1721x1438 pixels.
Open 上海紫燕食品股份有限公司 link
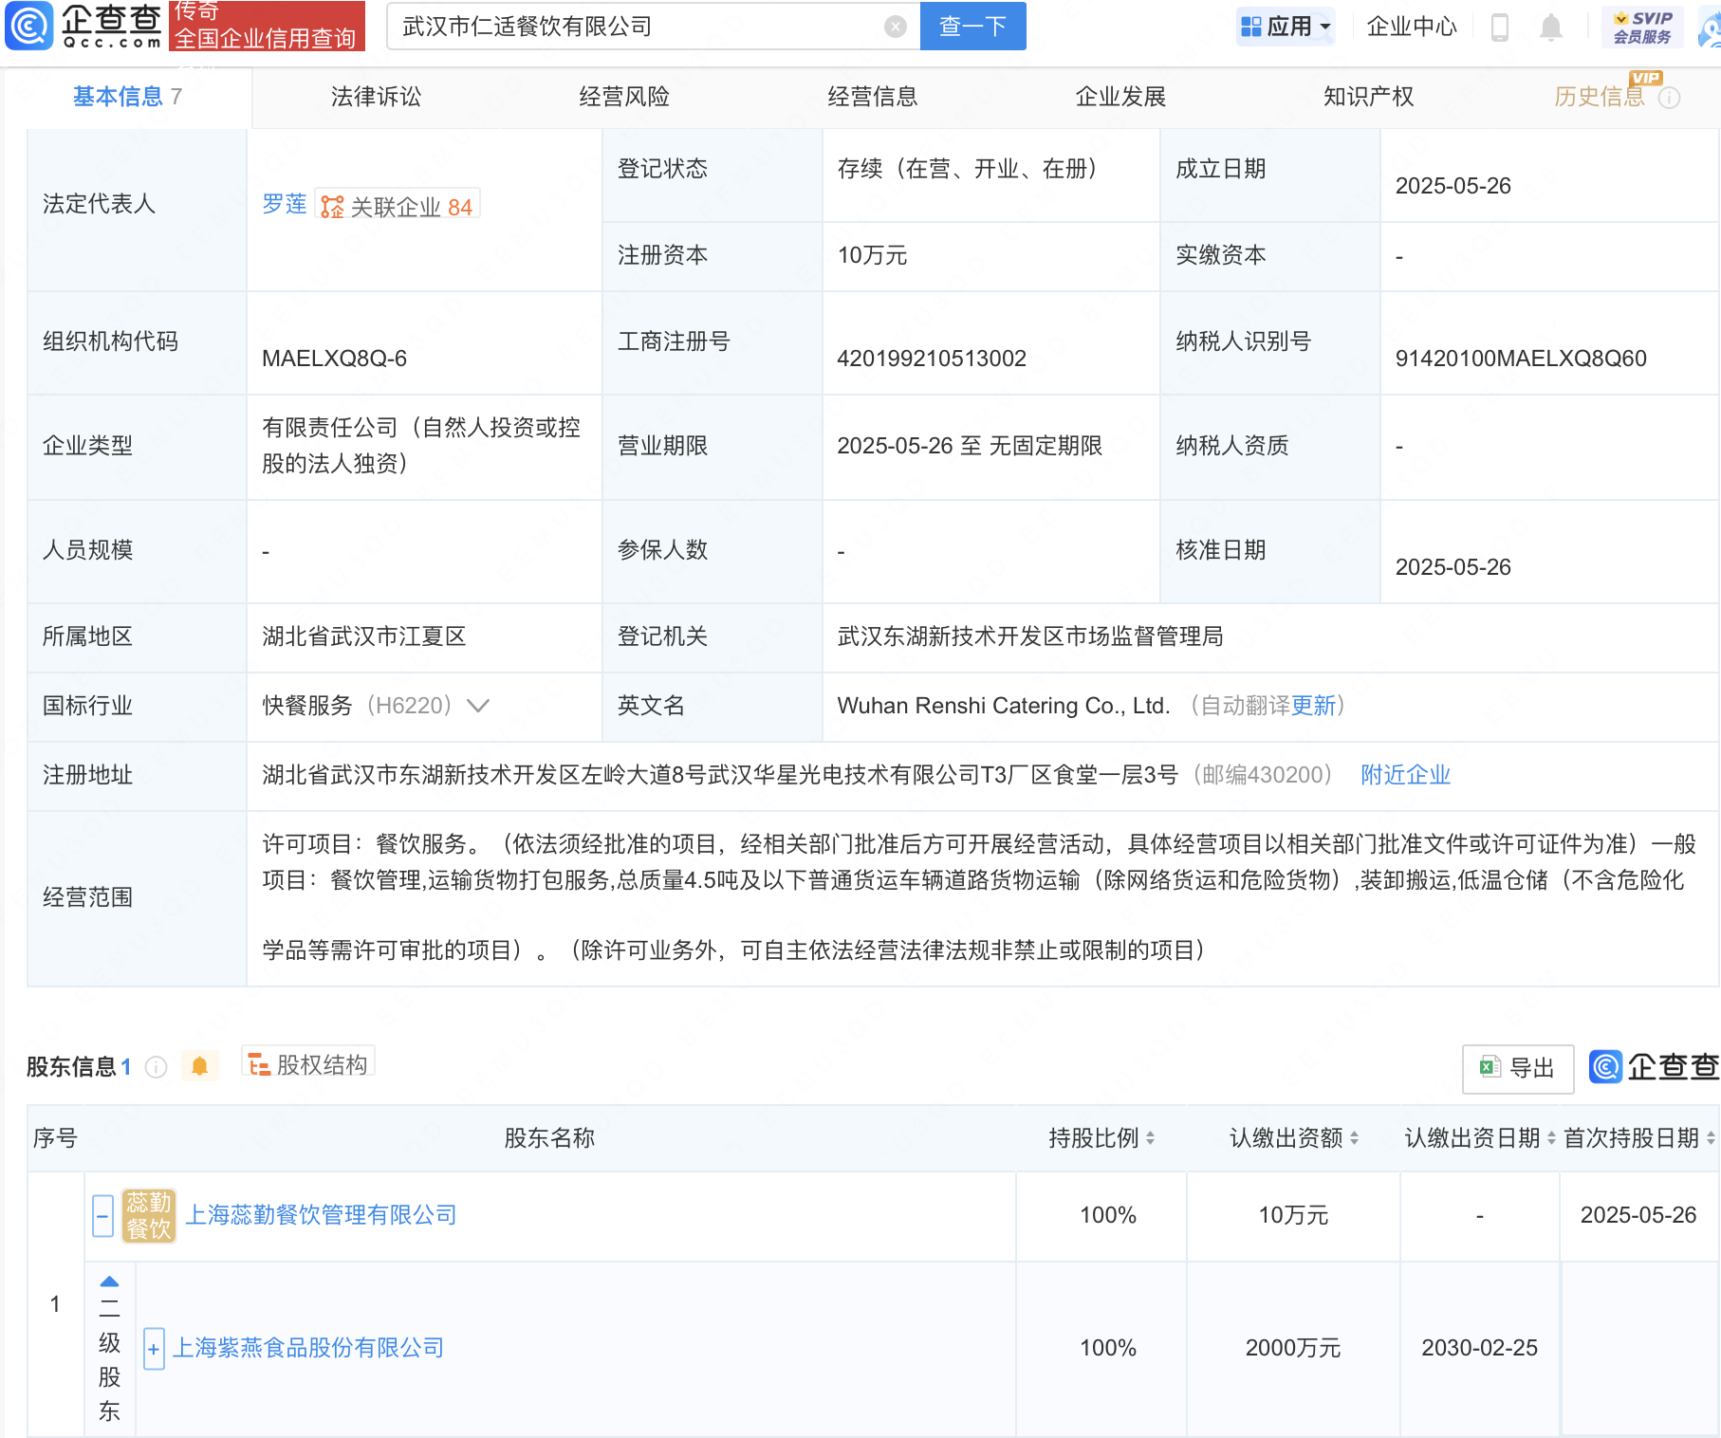pyautogui.click(x=308, y=1348)
